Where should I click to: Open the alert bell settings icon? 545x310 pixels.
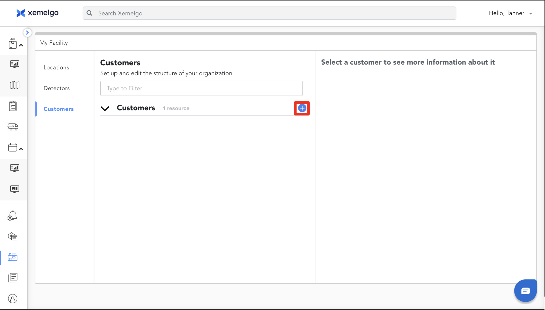[12, 216]
